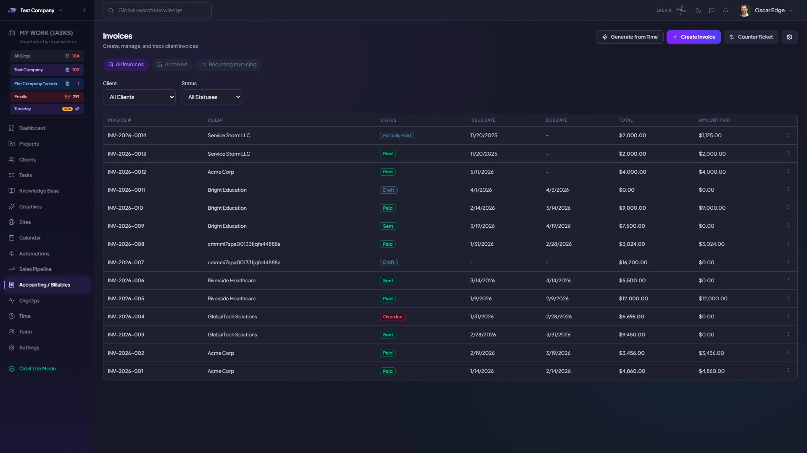Open row menu for INV-2026-010
This screenshot has width=807, height=453.
(x=788, y=207)
